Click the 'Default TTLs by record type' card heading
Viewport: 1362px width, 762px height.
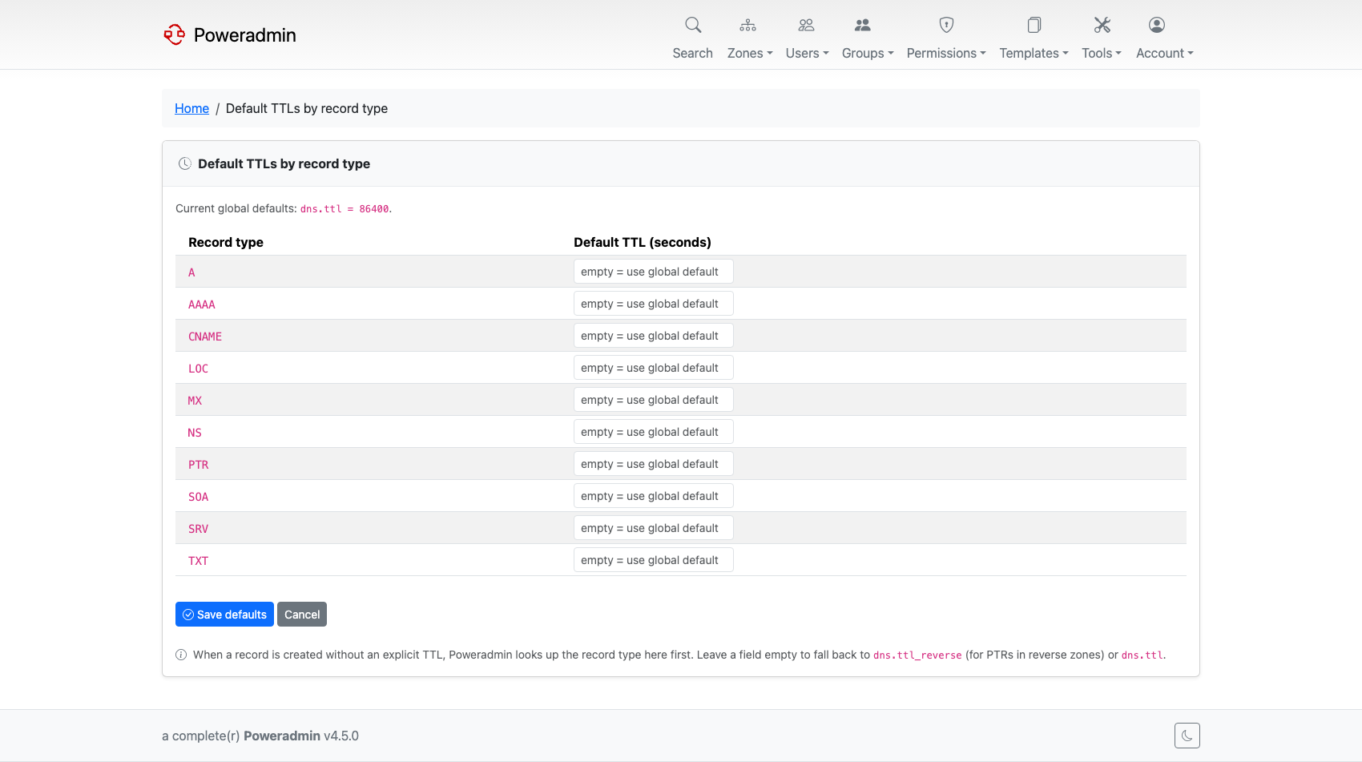coord(284,163)
